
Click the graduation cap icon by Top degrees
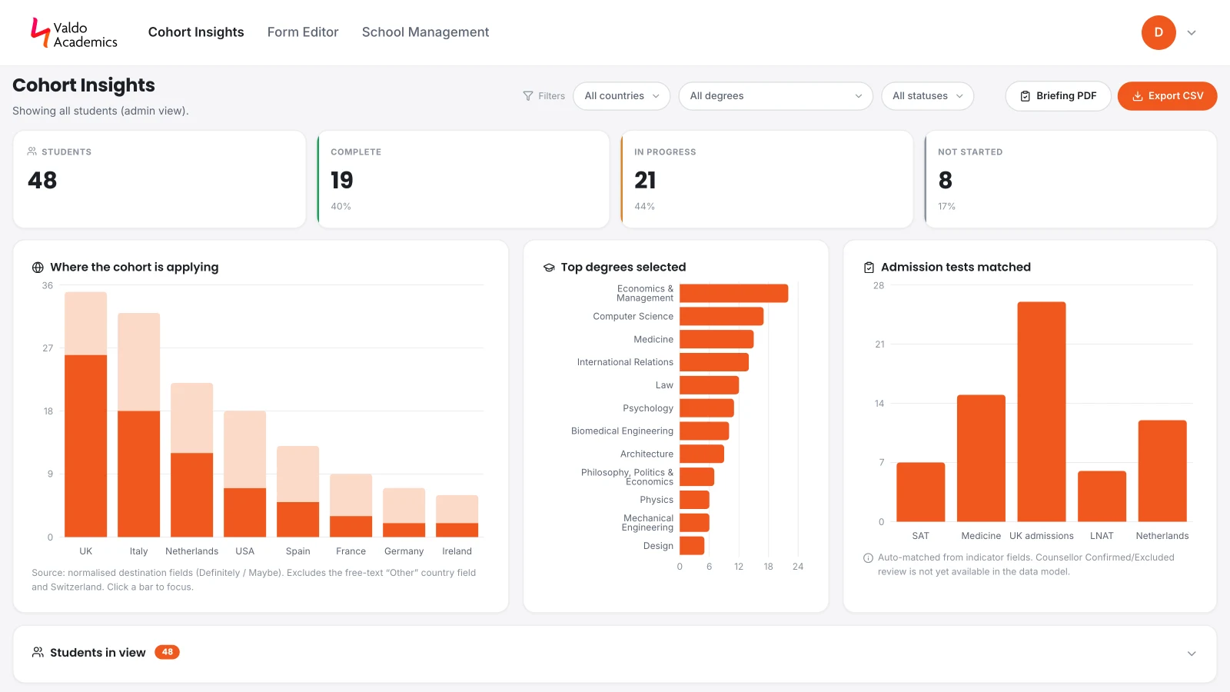[549, 268]
